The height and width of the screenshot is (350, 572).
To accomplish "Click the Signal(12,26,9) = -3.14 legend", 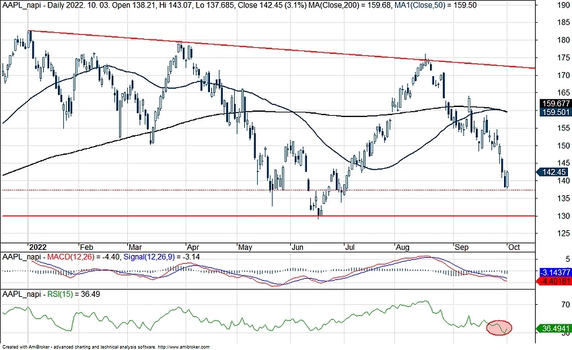I will coord(162,257).
